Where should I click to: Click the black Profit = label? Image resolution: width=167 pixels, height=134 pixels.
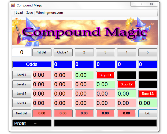tap(32, 123)
